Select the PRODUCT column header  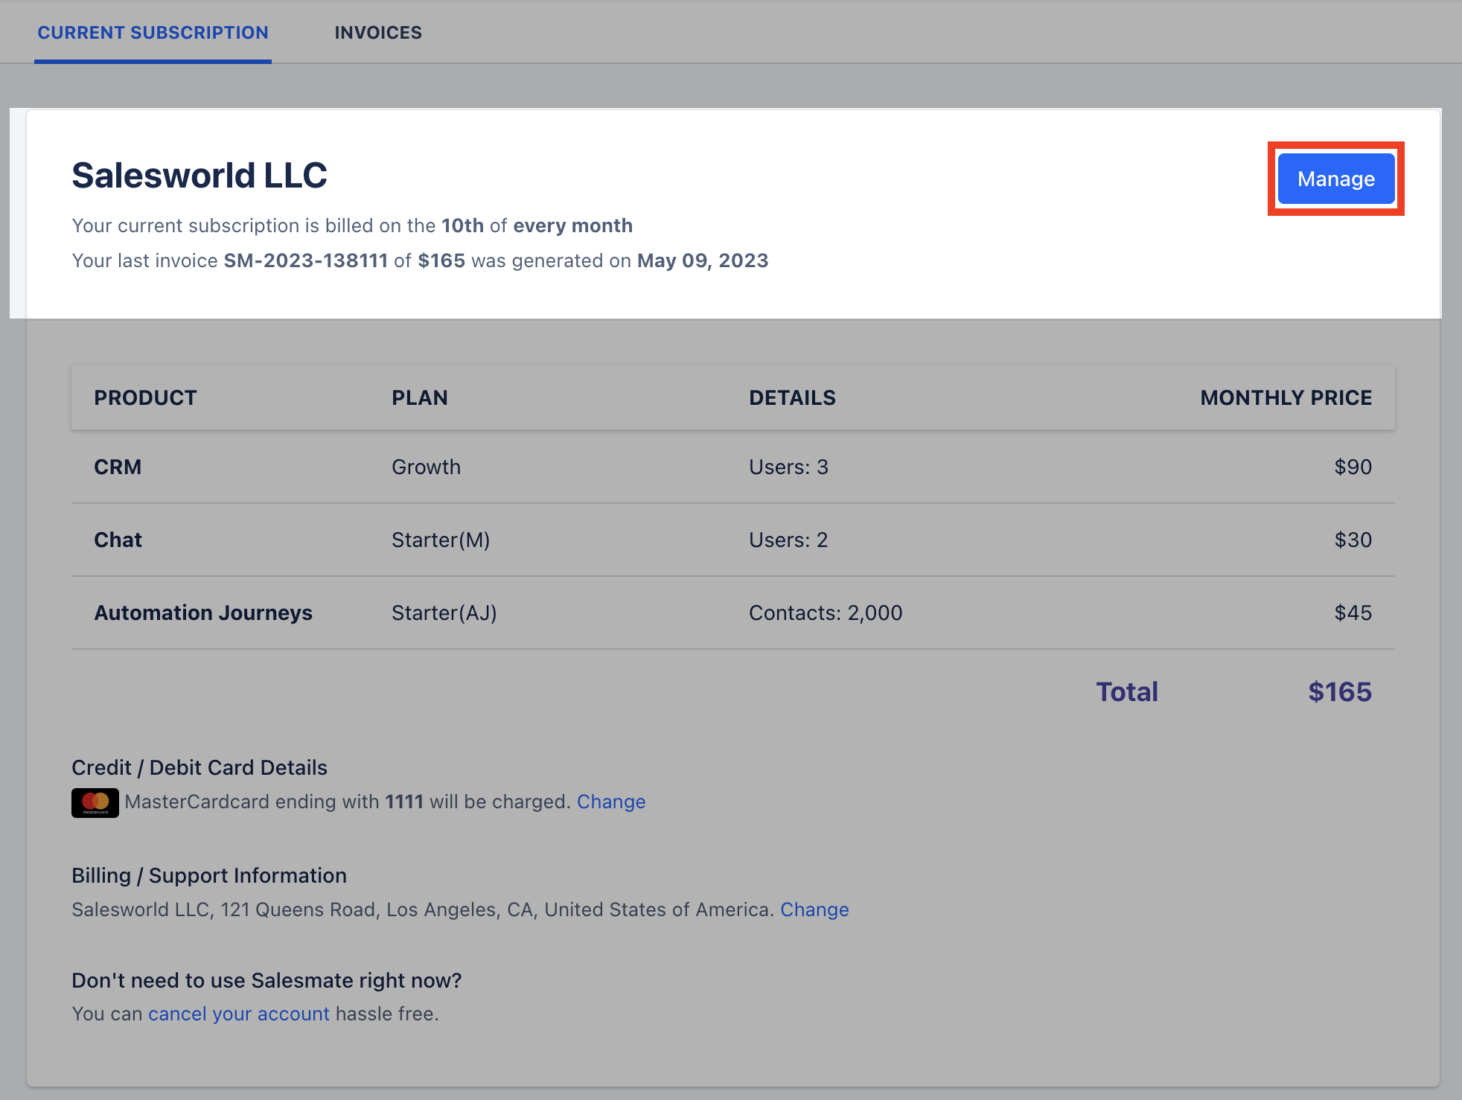tap(145, 397)
